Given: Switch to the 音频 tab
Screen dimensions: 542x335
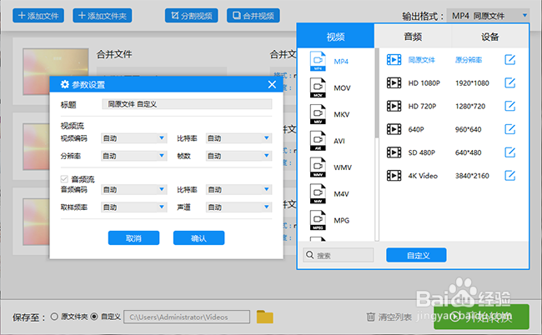Looking at the screenshot, I should click(x=413, y=37).
